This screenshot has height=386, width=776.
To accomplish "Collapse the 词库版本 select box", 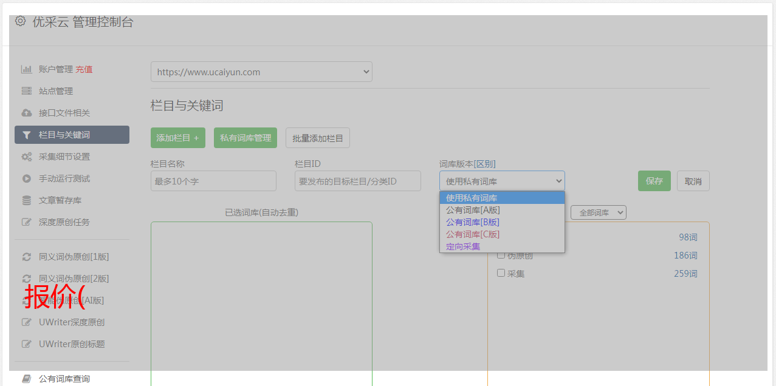I will tap(502, 181).
